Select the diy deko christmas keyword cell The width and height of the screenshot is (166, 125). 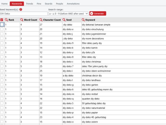click(92, 62)
